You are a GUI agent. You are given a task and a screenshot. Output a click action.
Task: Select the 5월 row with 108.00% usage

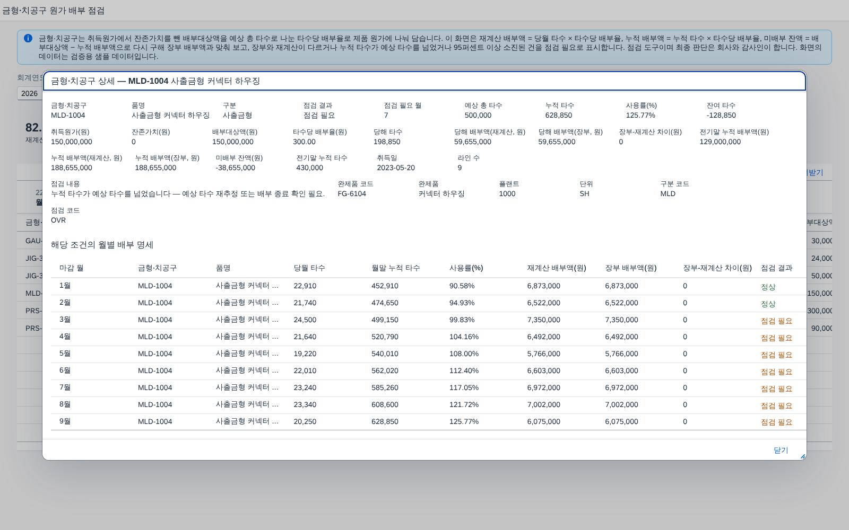pos(429,354)
